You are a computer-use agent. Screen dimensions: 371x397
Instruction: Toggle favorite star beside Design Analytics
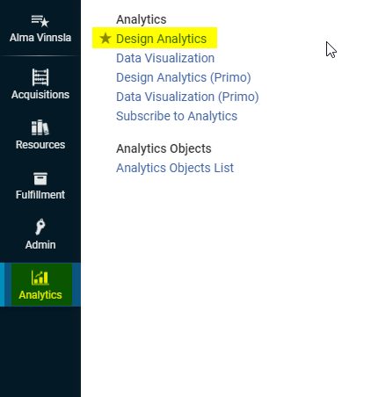pos(105,39)
